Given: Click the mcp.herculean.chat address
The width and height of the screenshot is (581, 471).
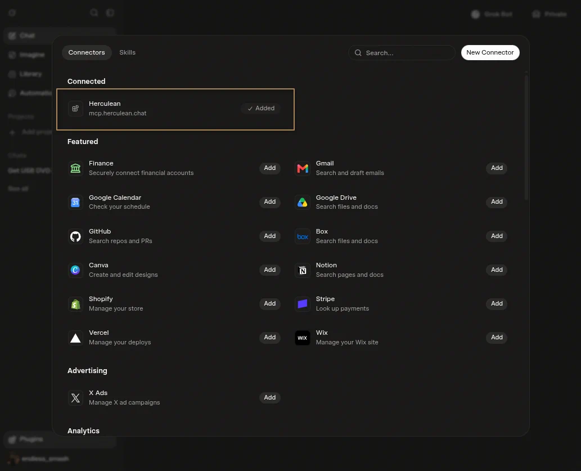Looking at the screenshot, I should click(118, 113).
